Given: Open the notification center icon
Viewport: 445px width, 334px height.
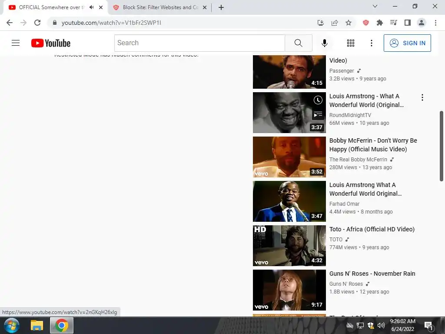Looking at the screenshot, I should [x=429, y=326].
